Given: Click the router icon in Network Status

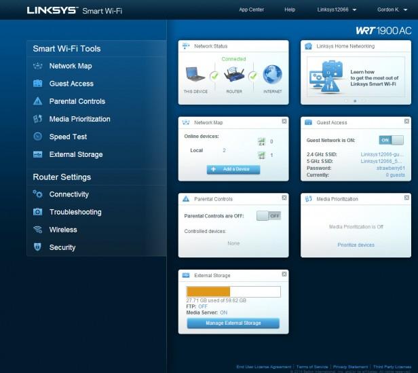Looking at the screenshot, I should coord(234,74).
